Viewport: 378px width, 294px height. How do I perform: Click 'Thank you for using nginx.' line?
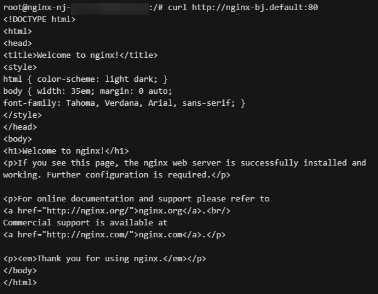(104, 259)
